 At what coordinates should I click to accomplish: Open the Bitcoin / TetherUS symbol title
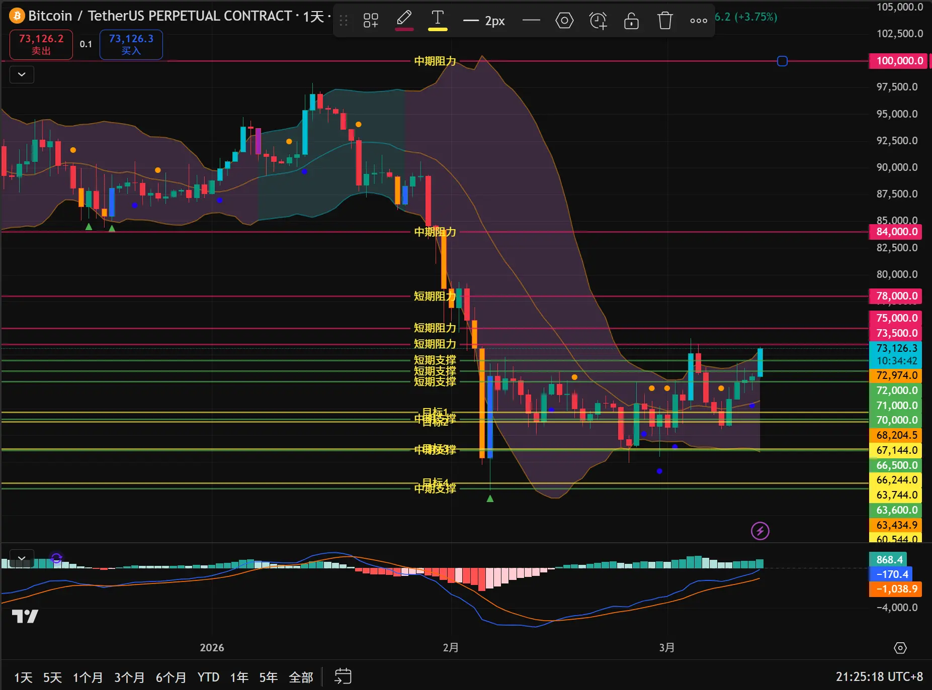point(160,16)
